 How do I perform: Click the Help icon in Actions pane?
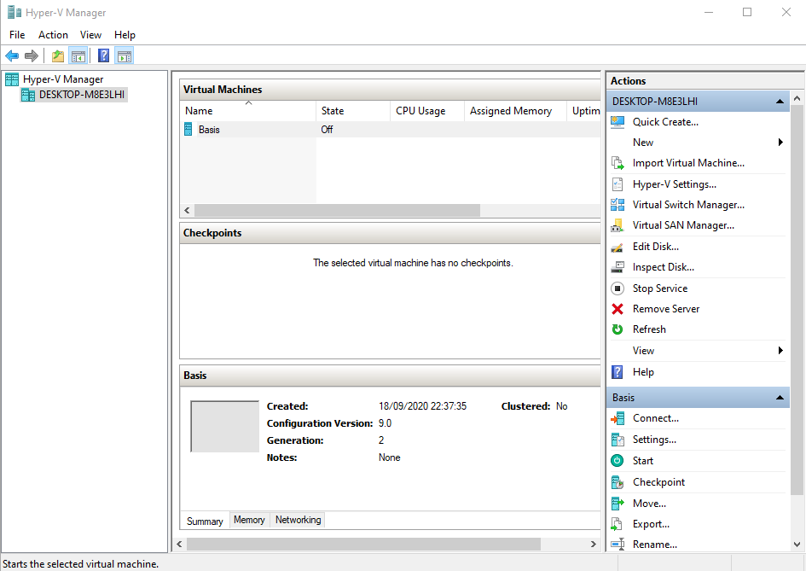click(x=618, y=372)
